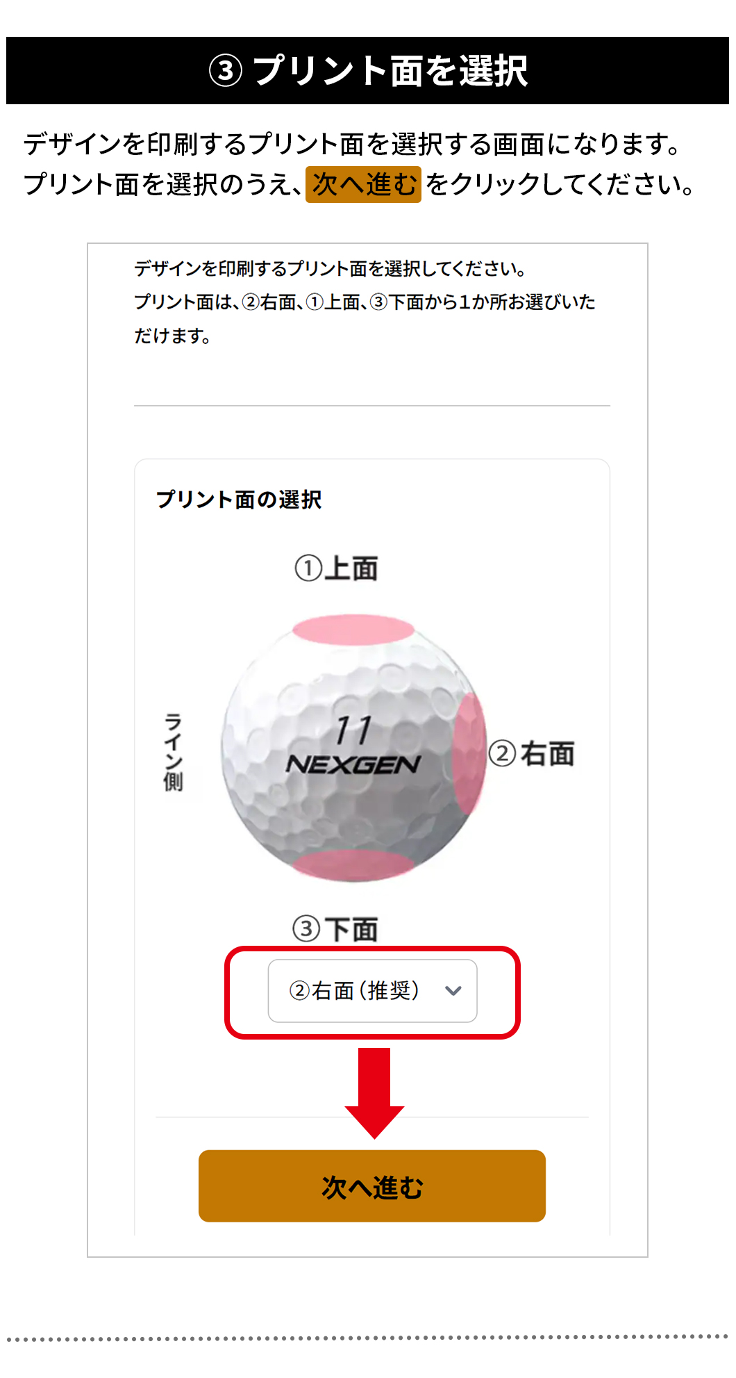Select the ①上面 label above the ball
The image size is (736, 1378).
(337, 568)
